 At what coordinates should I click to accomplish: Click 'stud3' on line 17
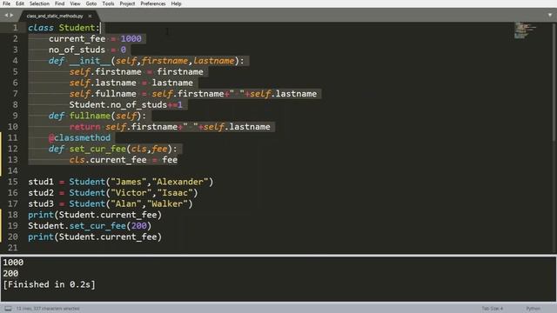click(41, 203)
